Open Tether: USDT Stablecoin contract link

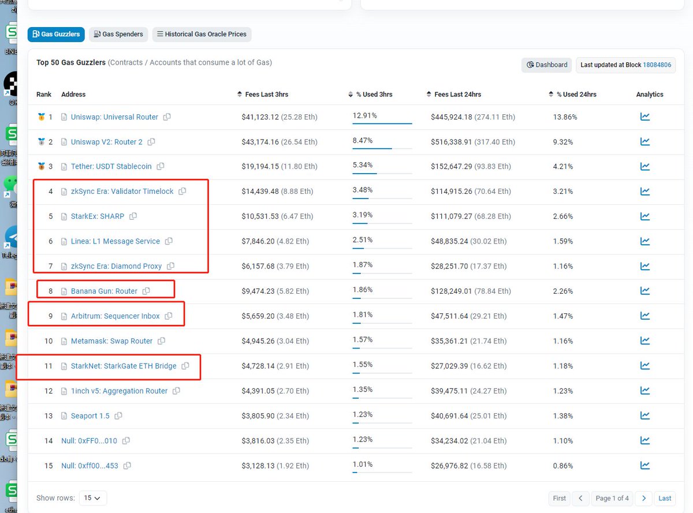coord(111,167)
